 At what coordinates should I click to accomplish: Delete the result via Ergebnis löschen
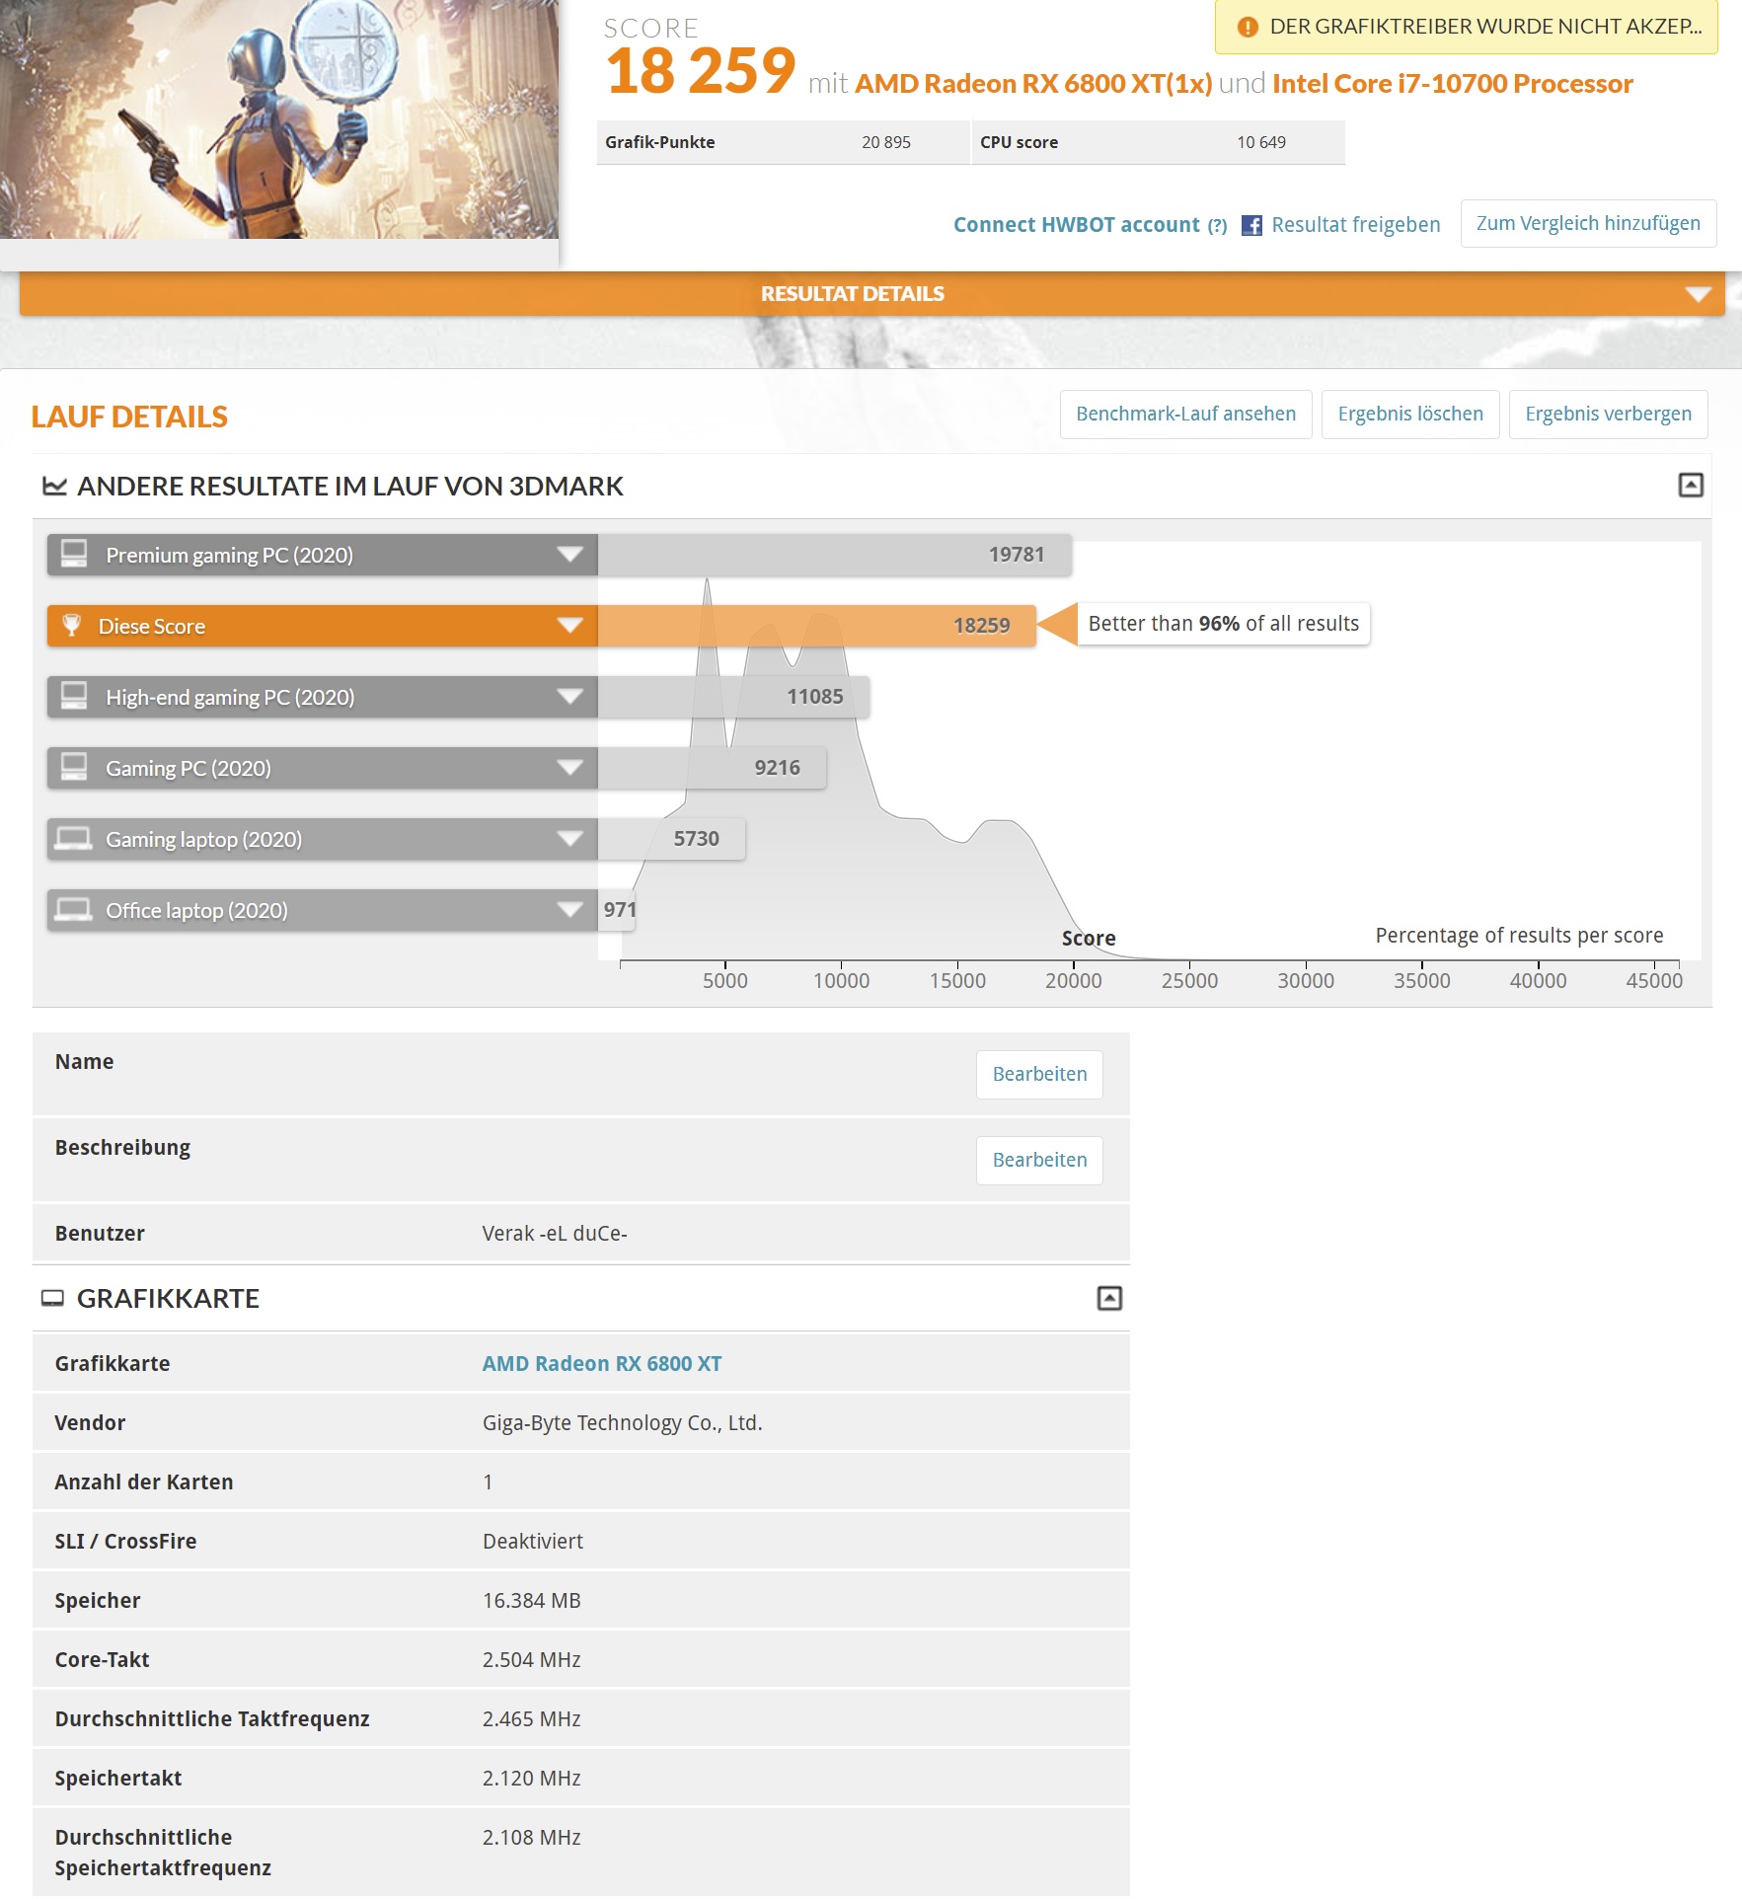(x=1410, y=414)
